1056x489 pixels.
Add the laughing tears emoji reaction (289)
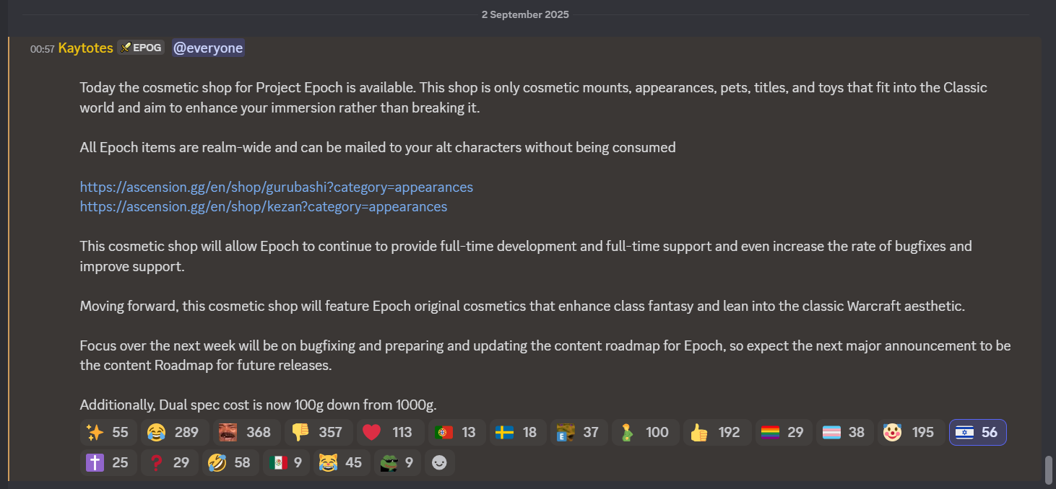click(x=175, y=432)
